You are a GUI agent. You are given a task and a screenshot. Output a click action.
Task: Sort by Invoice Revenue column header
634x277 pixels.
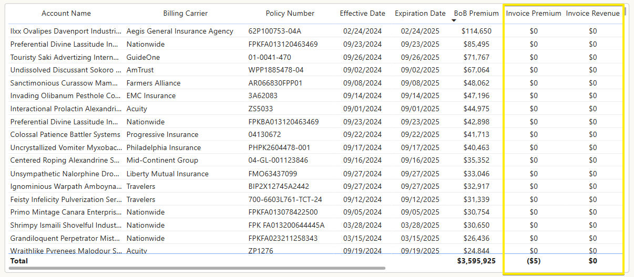pos(593,13)
